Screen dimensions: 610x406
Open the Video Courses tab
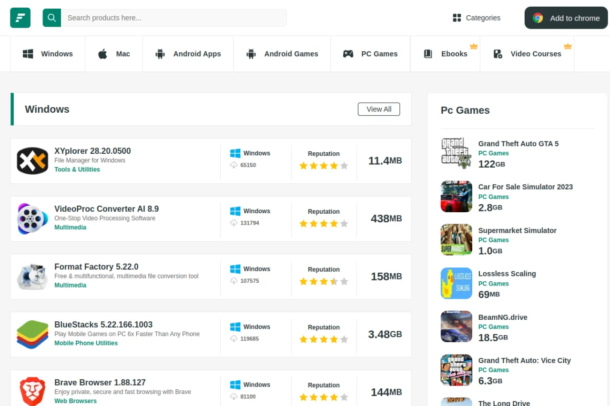(527, 54)
